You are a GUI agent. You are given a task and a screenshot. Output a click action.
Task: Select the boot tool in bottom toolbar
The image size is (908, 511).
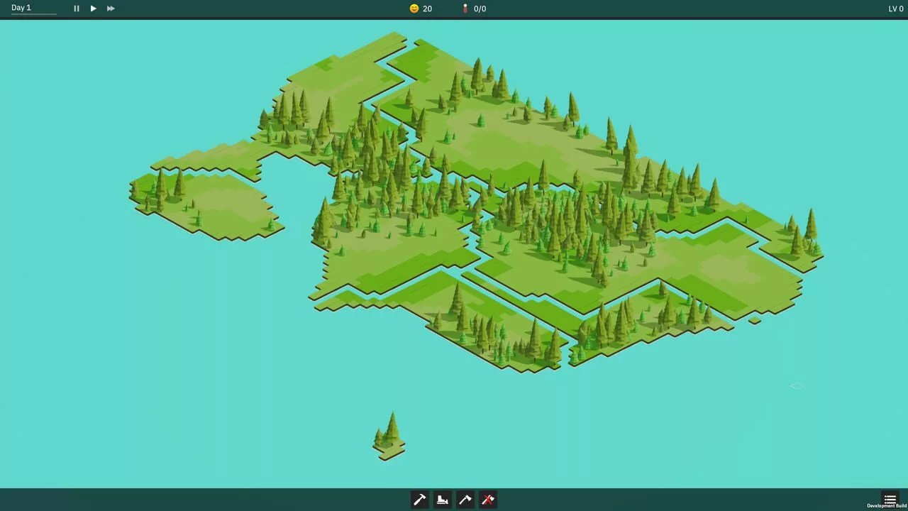(x=443, y=500)
